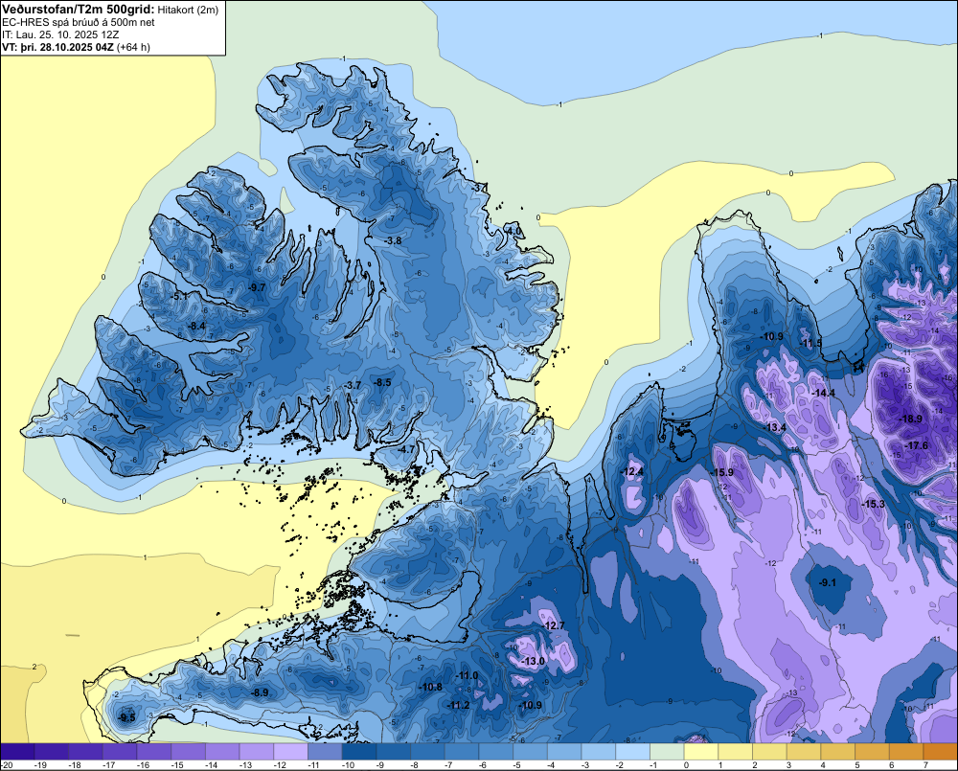Click the -17.6 temperature label
Viewport: 958px width, 771px height.
pos(917,446)
